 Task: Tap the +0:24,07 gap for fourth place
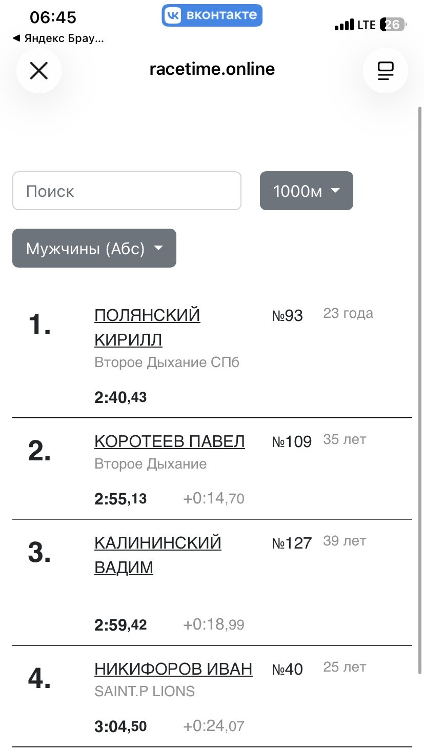coord(214,726)
